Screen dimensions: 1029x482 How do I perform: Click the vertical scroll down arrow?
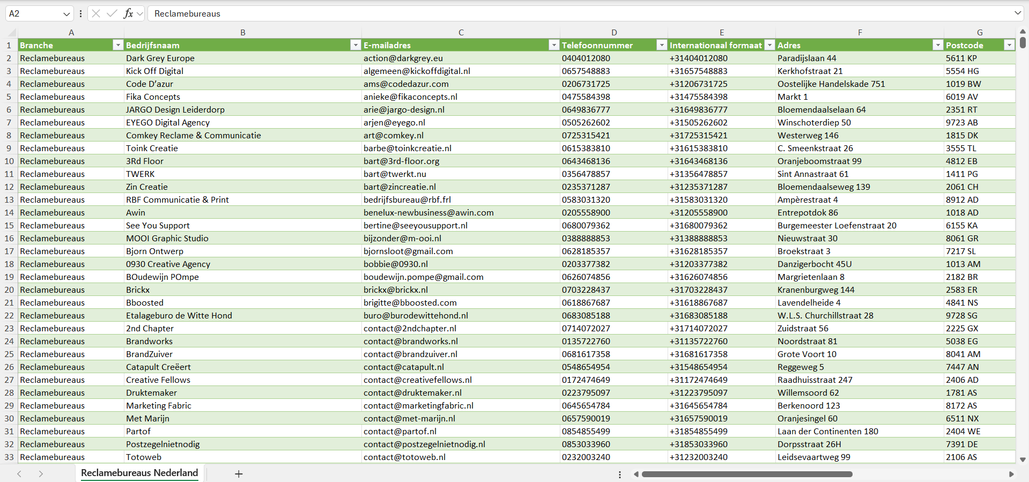click(1023, 459)
